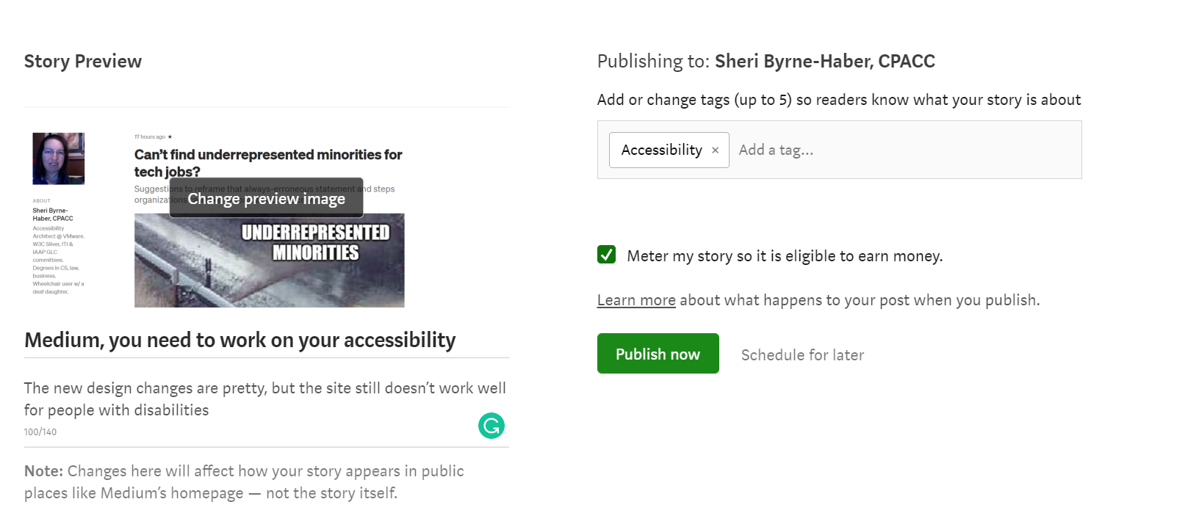Select Schedule for later

click(802, 355)
